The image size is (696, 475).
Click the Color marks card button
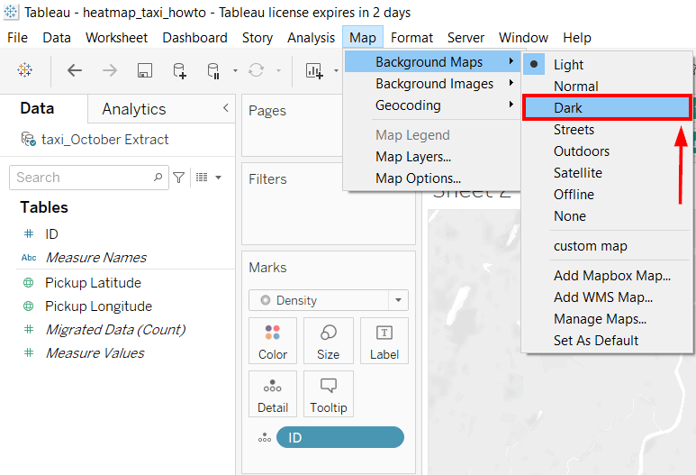click(x=273, y=341)
